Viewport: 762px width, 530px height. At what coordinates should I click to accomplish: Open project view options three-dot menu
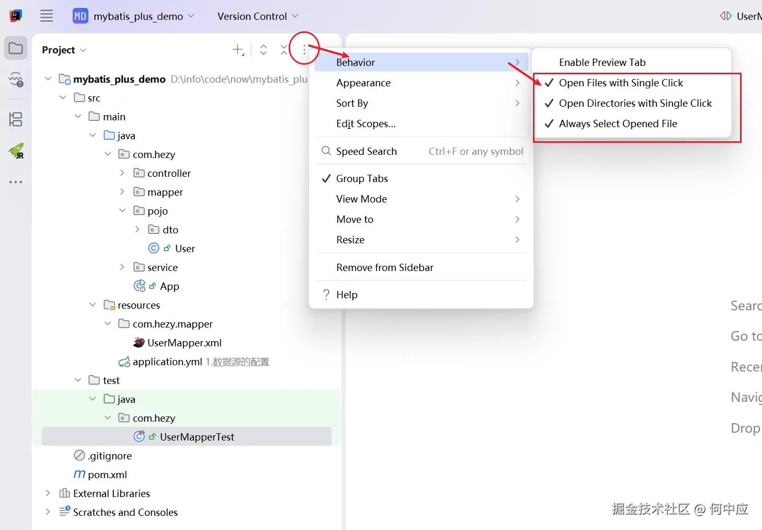[304, 50]
